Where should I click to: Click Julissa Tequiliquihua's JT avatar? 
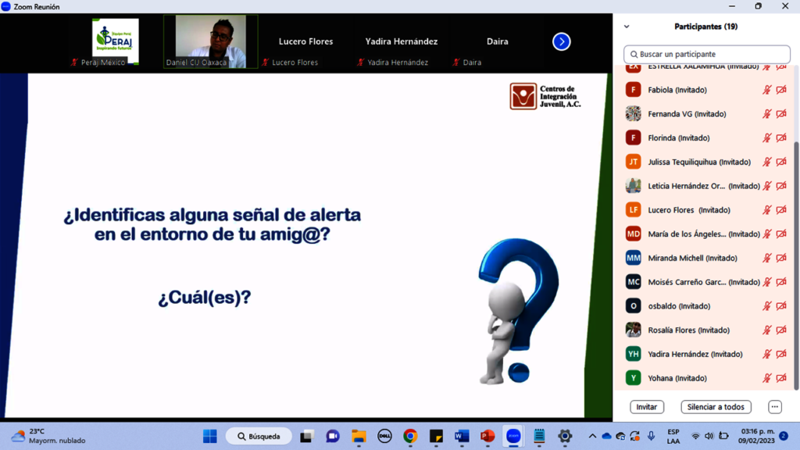633,162
